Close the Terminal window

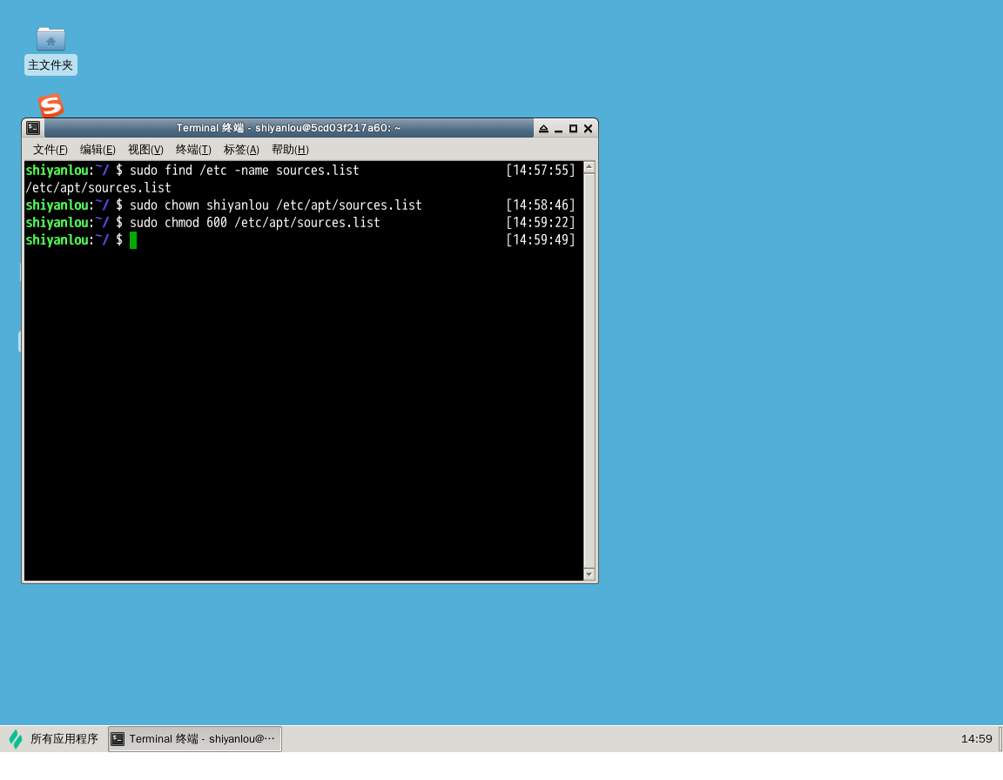pyautogui.click(x=588, y=129)
